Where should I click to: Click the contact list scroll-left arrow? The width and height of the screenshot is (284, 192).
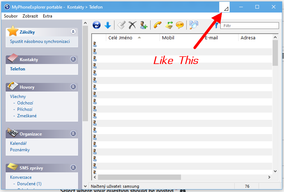pos(95,177)
